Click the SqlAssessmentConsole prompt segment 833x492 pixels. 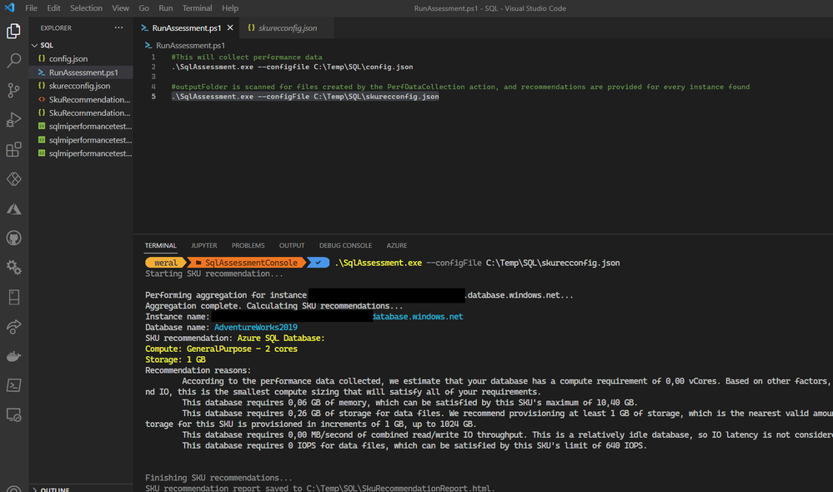click(248, 263)
